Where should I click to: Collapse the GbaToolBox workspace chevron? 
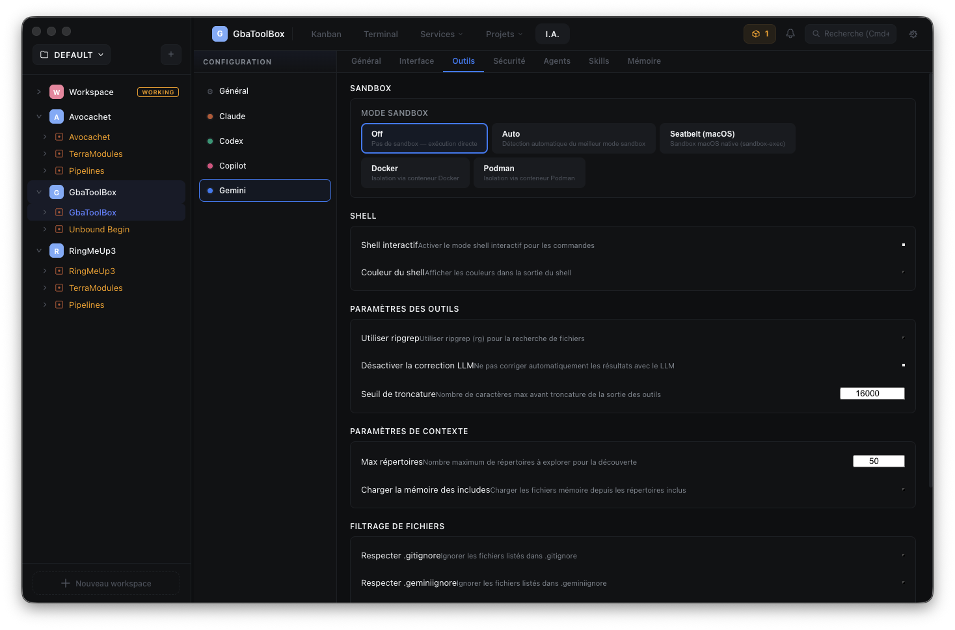39,193
